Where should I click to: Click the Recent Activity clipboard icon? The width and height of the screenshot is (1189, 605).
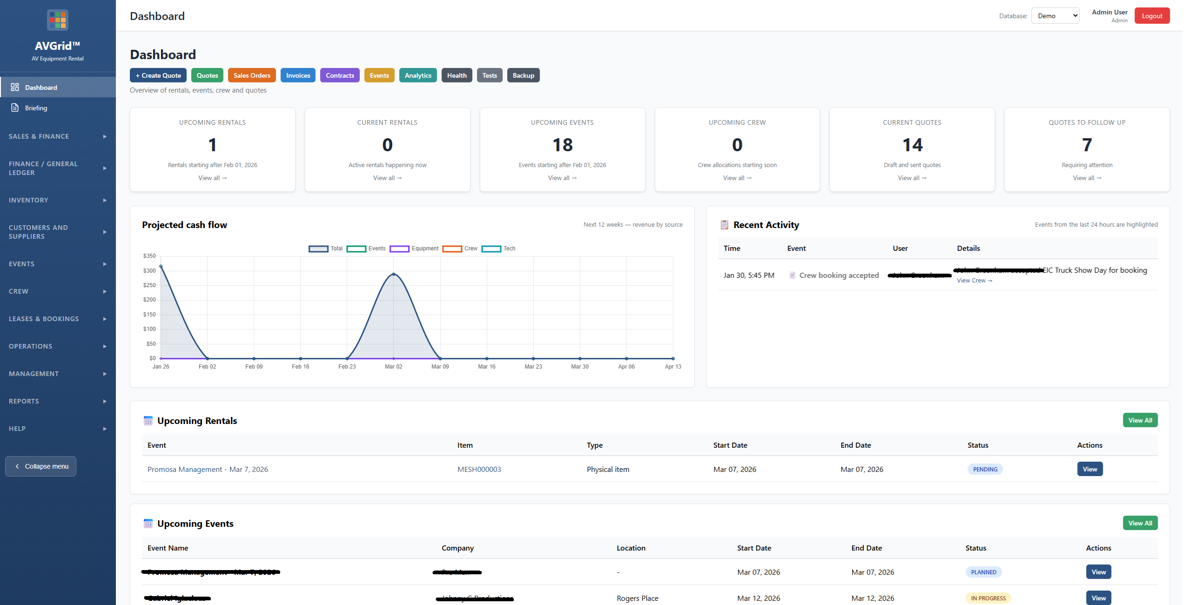(x=725, y=224)
